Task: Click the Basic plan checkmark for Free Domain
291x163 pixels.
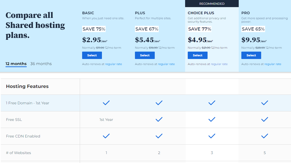Action: click(106, 103)
